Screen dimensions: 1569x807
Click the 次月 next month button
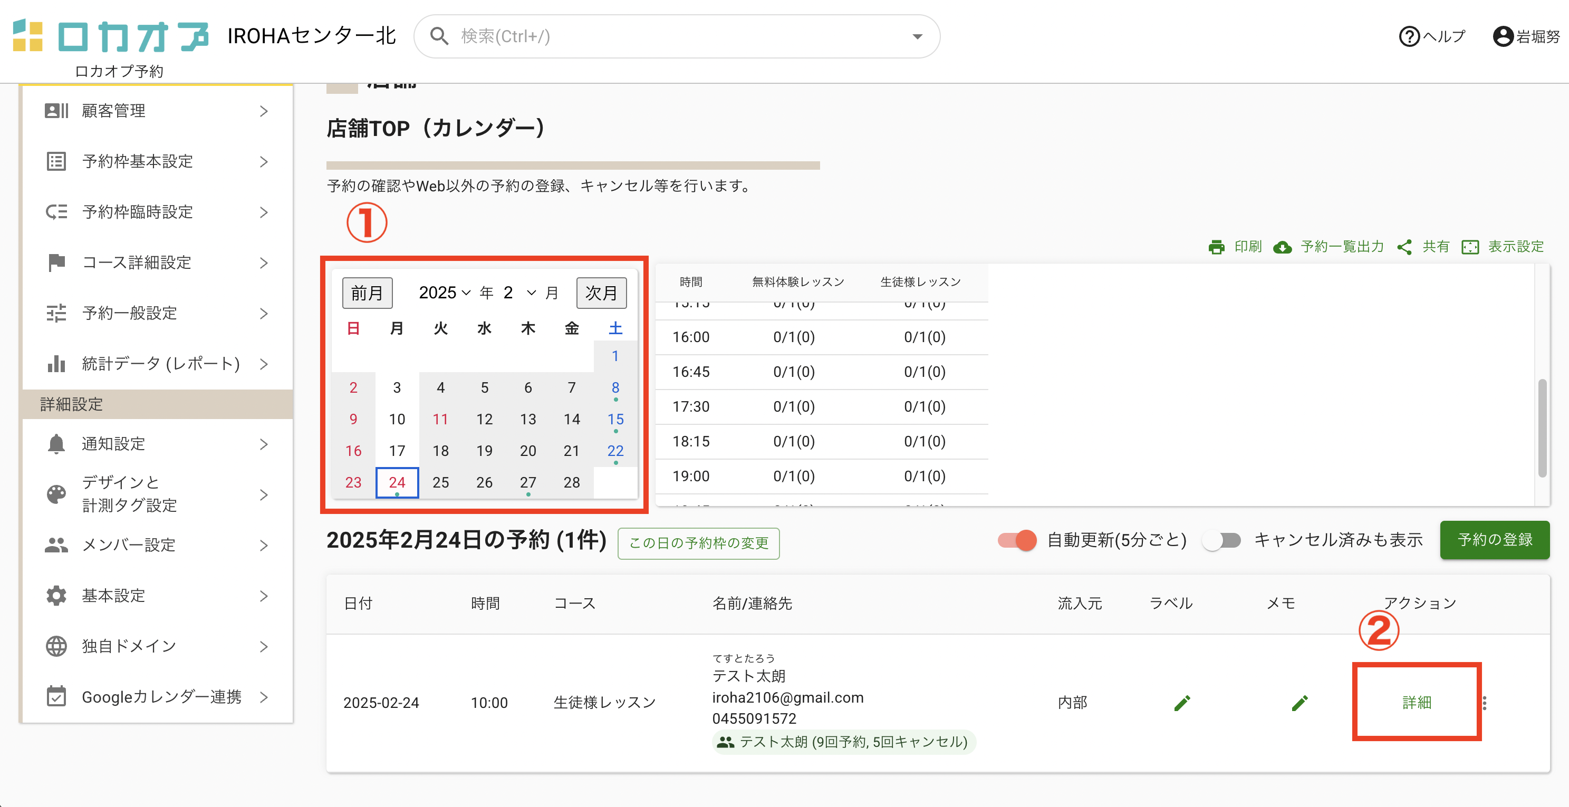click(601, 293)
